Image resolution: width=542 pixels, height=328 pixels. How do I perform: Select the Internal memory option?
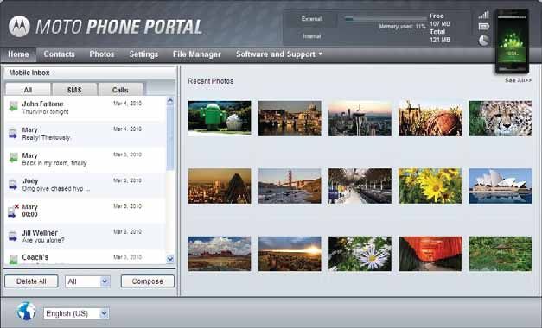pyautogui.click(x=311, y=36)
